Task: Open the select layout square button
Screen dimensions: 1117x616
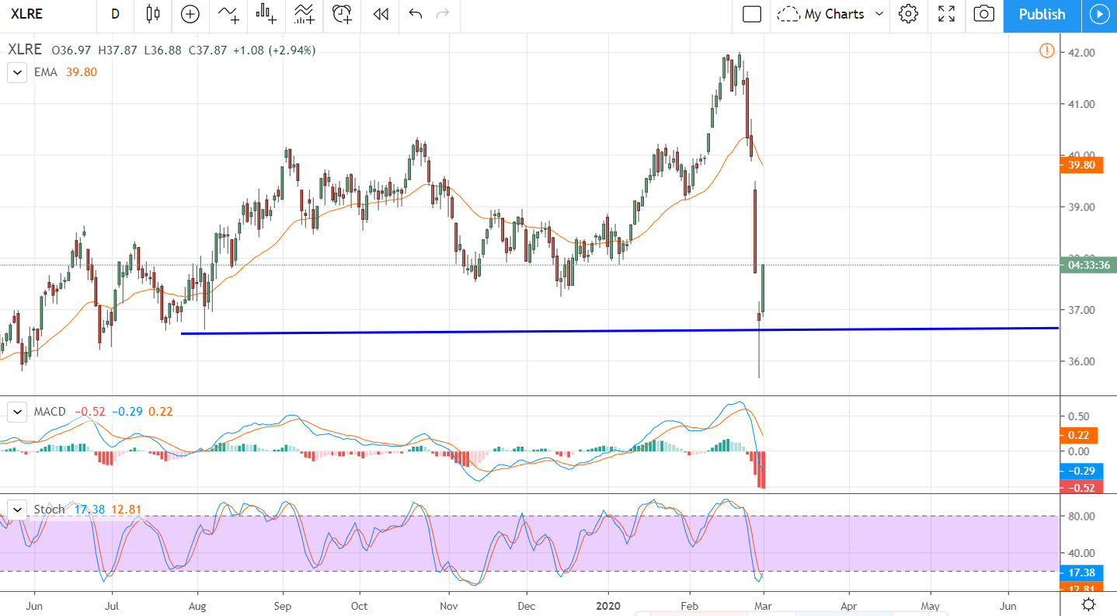Action: 751,14
